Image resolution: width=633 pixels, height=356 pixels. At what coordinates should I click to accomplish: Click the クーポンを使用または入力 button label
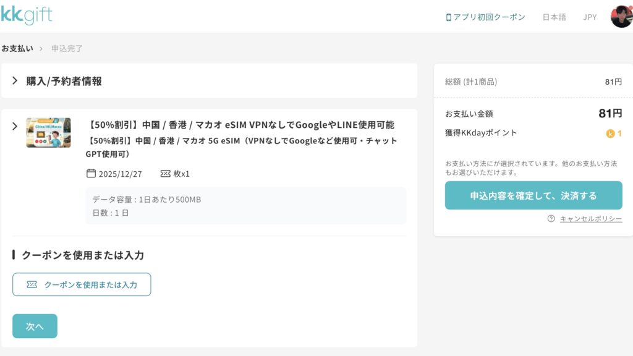click(x=90, y=285)
